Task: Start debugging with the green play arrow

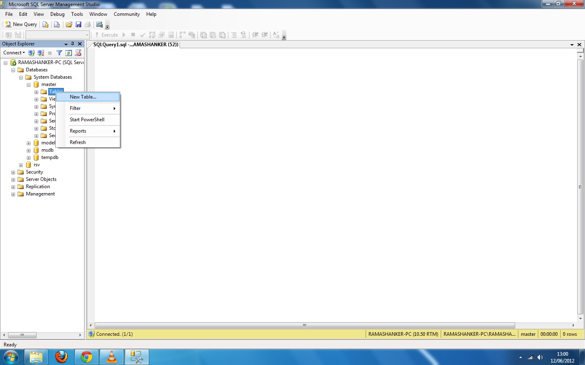Action: click(x=124, y=35)
